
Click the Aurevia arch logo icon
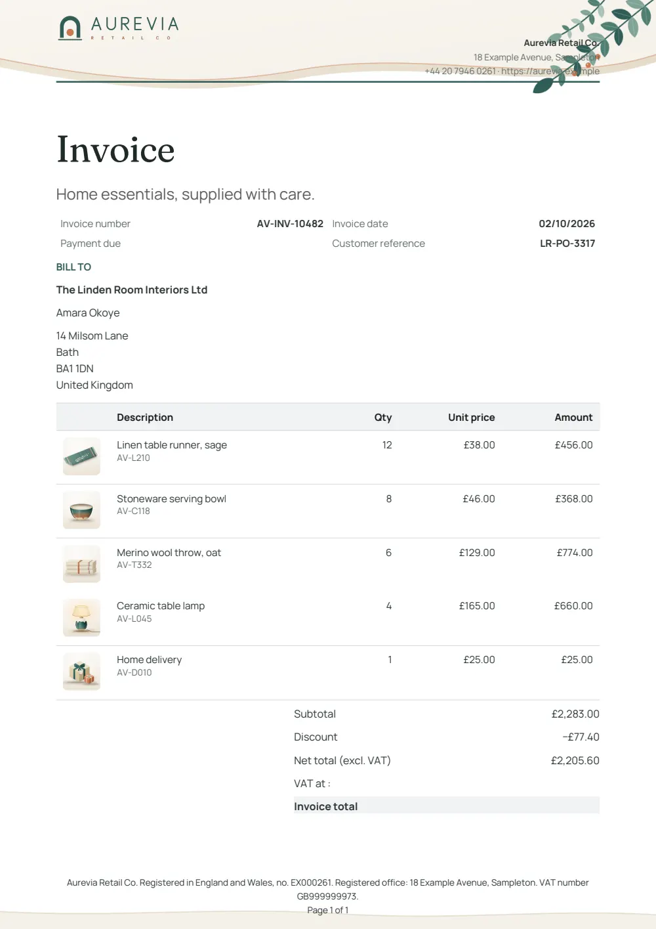coord(70,28)
